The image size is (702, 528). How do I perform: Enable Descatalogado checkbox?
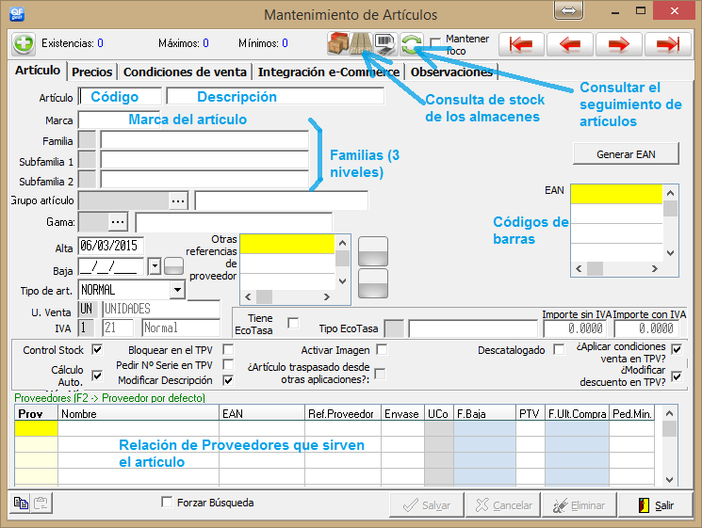point(559,349)
